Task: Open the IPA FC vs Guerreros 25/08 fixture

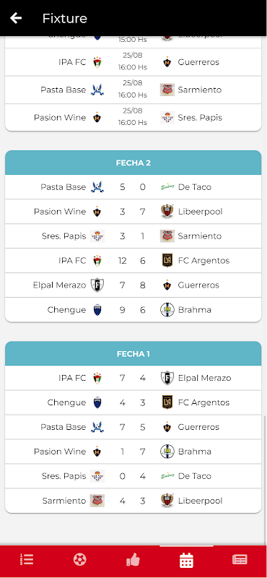Action: 133,62
